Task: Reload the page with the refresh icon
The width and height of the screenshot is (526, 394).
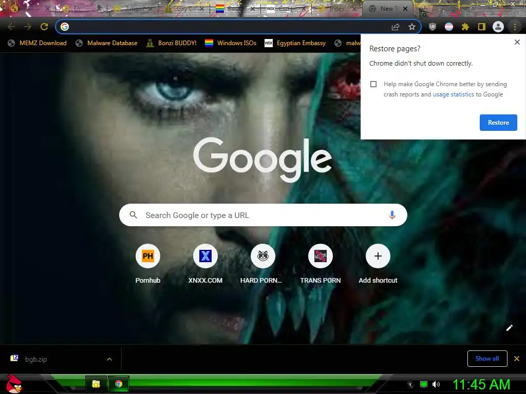Action: point(44,27)
